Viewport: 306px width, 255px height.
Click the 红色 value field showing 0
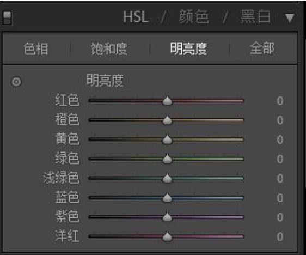click(280, 101)
